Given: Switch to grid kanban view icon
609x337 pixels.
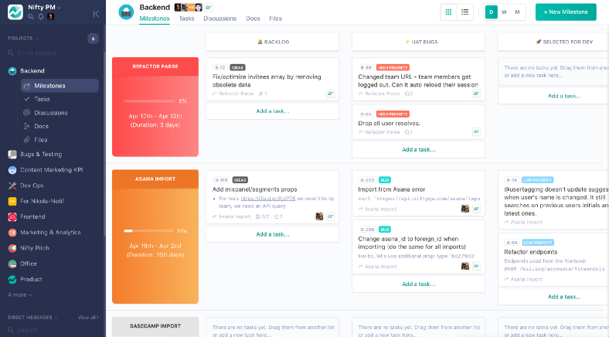Looking at the screenshot, I should (x=448, y=12).
